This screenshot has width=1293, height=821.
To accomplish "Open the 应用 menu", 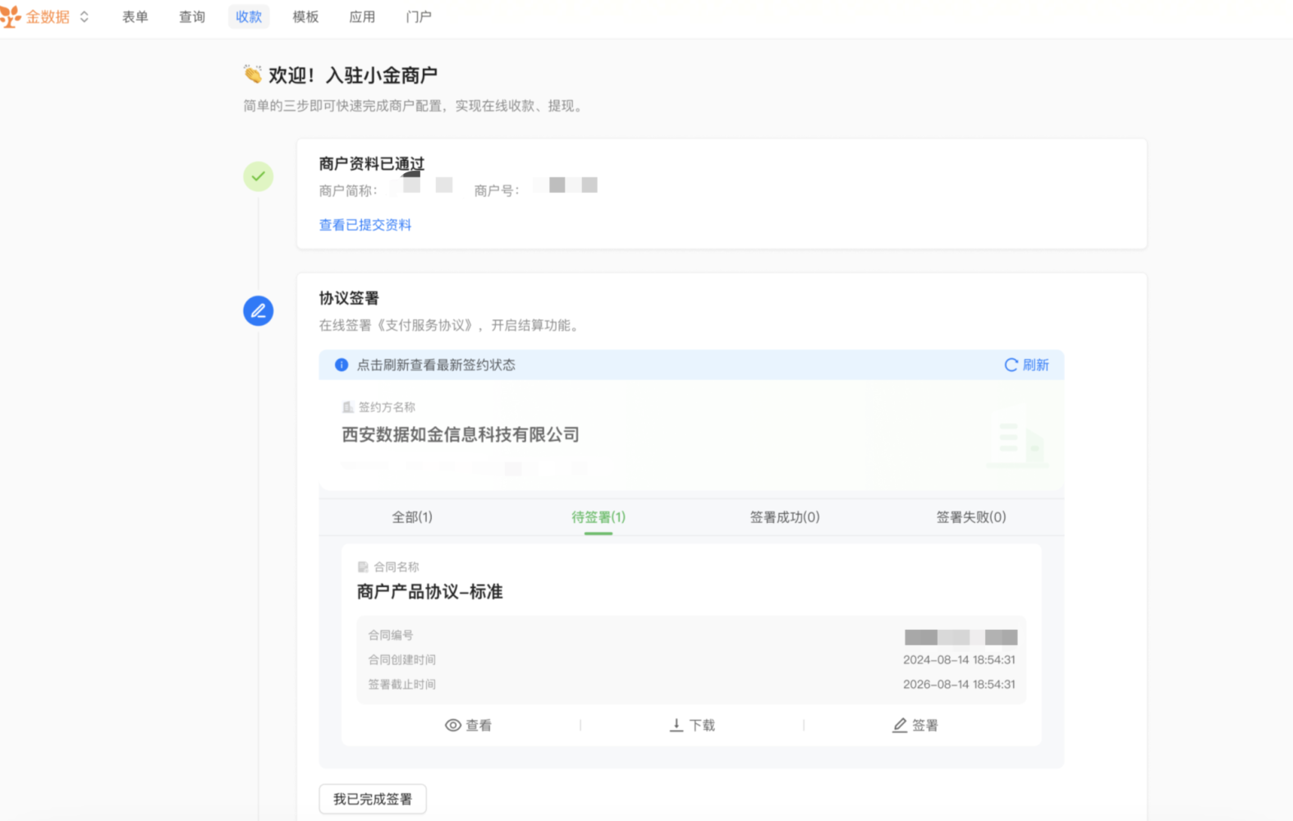I will 362,16.
